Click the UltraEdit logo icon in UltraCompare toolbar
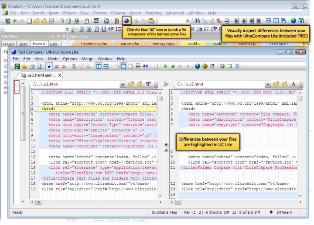The image size is (314, 225). tap(205, 66)
